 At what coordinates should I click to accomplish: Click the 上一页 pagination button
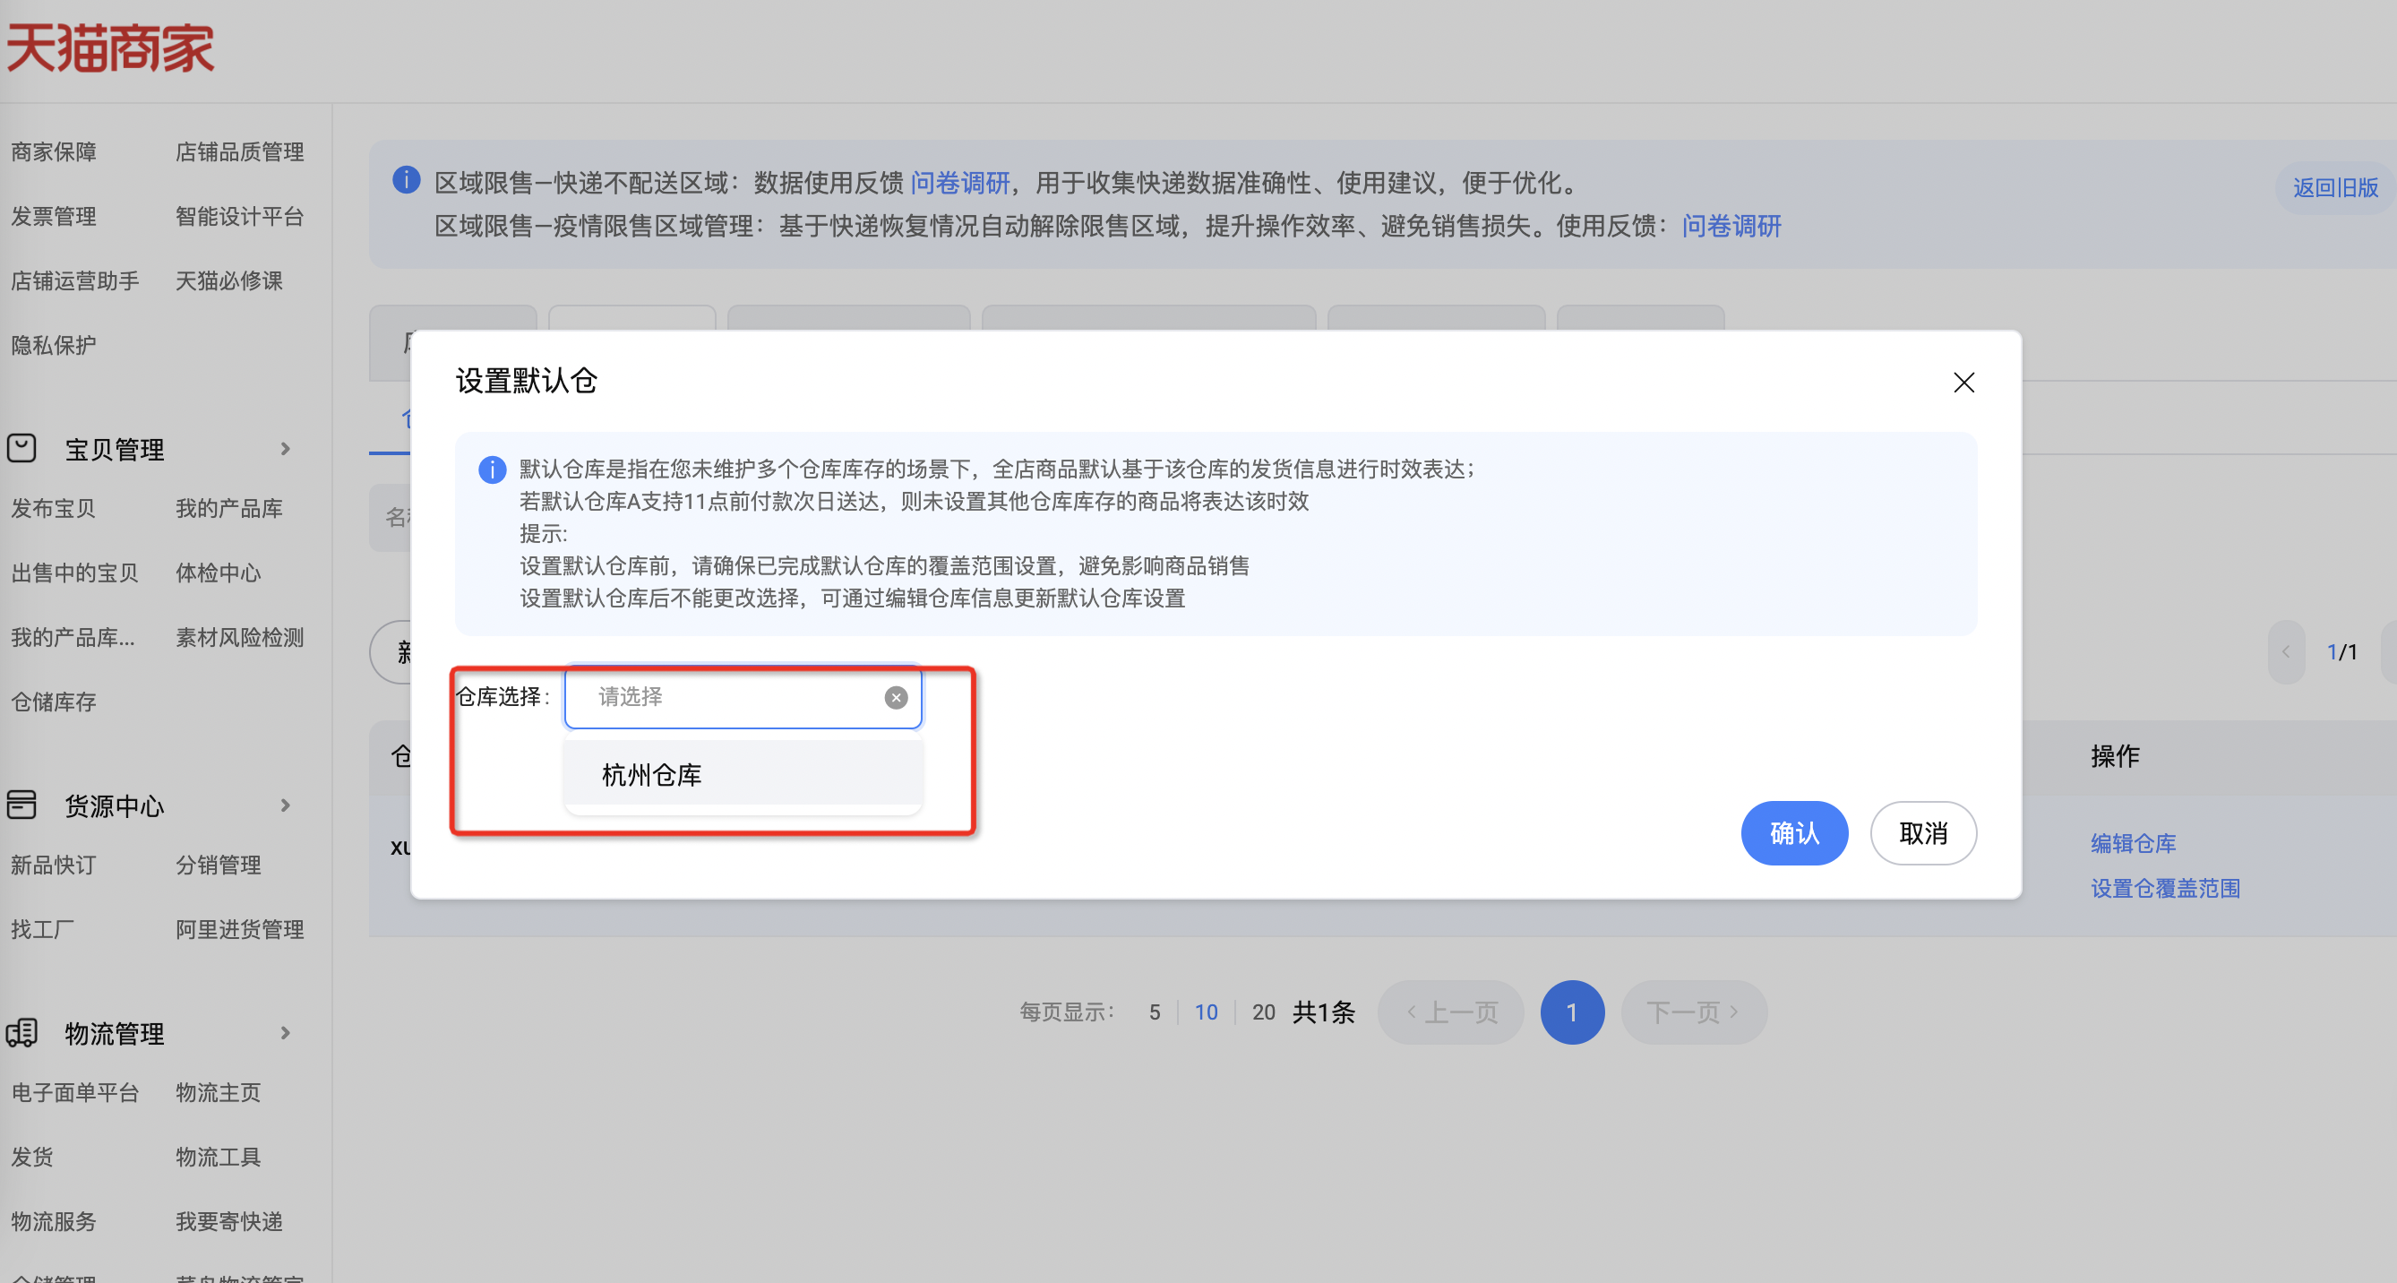coord(1449,1012)
